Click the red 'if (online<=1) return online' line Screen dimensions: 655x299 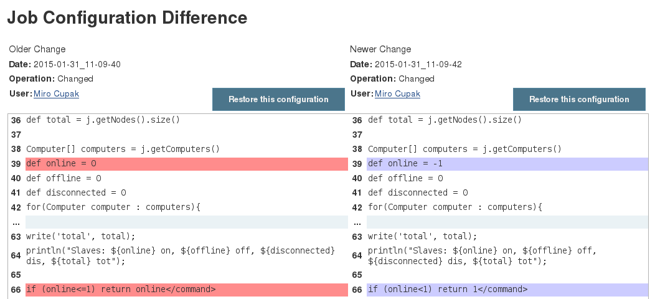coord(121,289)
